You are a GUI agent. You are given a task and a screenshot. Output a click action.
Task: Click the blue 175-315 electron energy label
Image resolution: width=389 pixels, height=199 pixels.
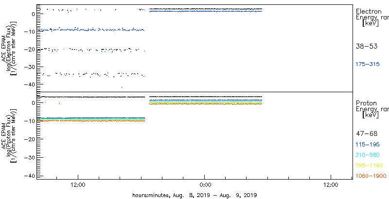click(368, 65)
